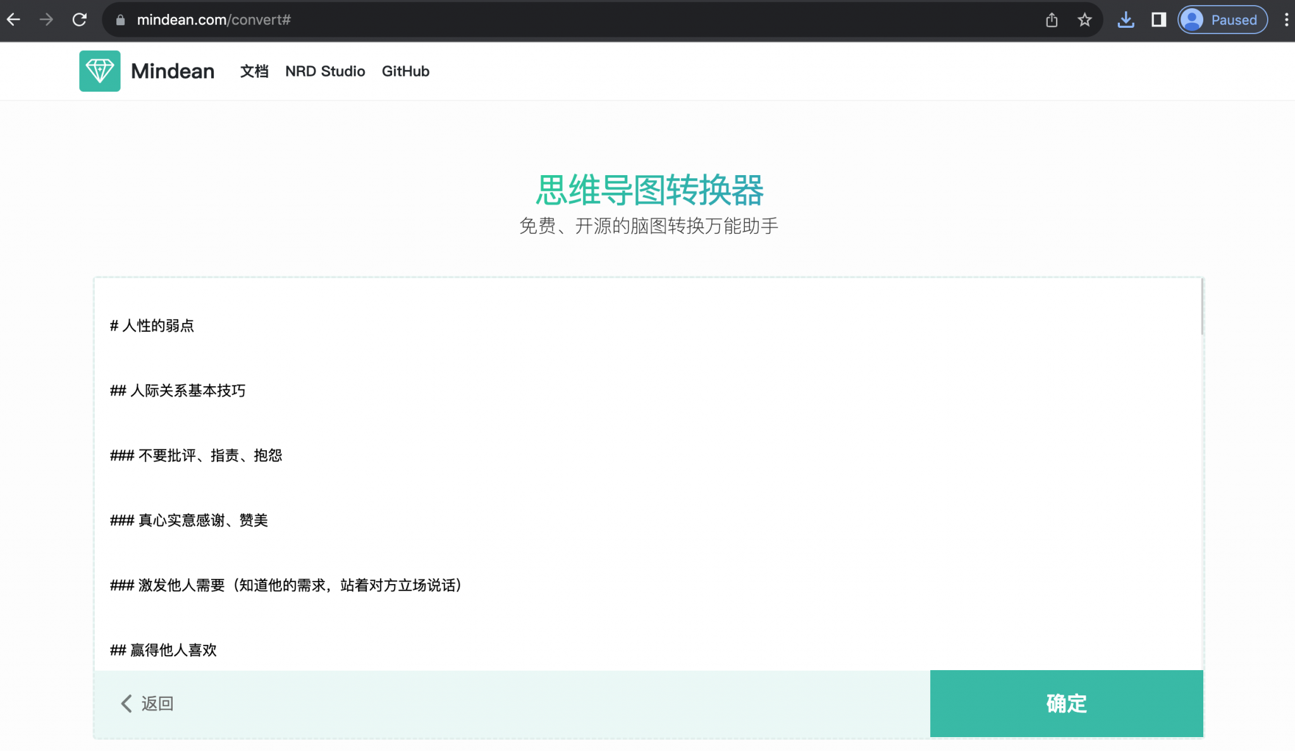The height and width of the screenshot is (751, 1295).
Task: Open the NRD Studio navigation item
Action: (x=325, y=71)
